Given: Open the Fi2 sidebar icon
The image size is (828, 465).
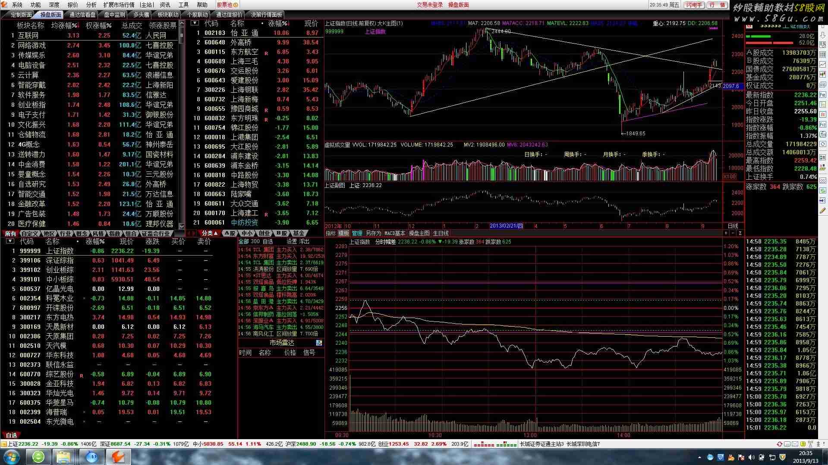Looking at the screenshot, I should [823, 125].
